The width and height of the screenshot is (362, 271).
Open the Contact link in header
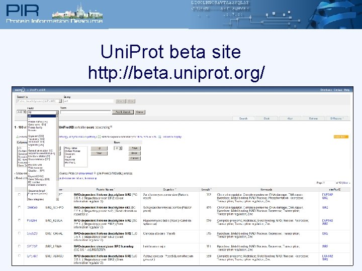[338, 90]
